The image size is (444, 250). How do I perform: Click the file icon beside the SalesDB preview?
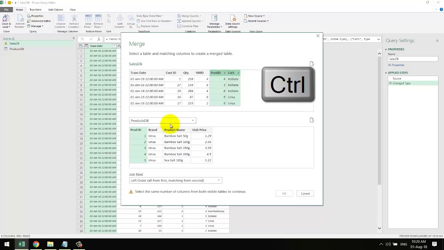click(311, 64)
